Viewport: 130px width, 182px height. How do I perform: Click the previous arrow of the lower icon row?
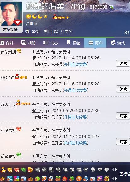[x=113, y=178]
